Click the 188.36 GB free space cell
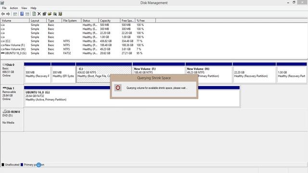Screen dimensions: 308x173 (x=127, y=45)
